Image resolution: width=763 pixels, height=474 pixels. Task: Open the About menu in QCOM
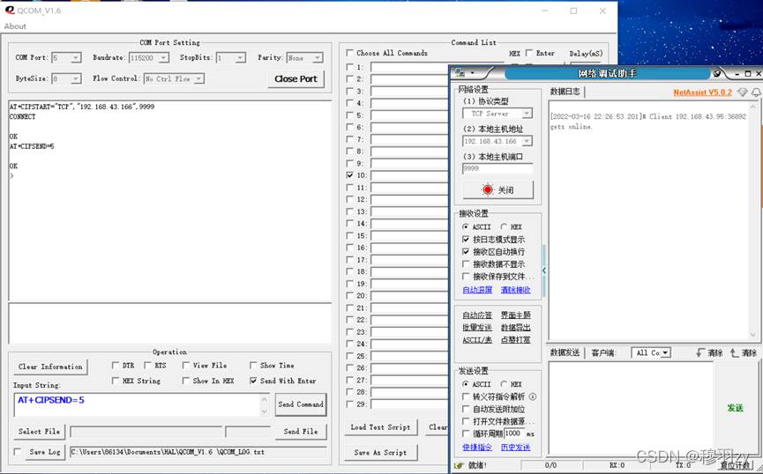click(x=15, y=26)
